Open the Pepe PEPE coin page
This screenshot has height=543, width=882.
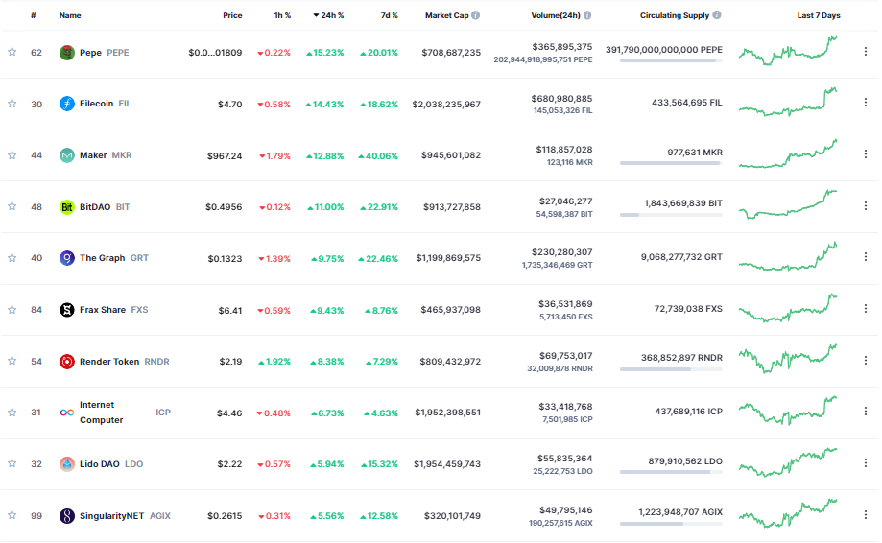[104, 52]
